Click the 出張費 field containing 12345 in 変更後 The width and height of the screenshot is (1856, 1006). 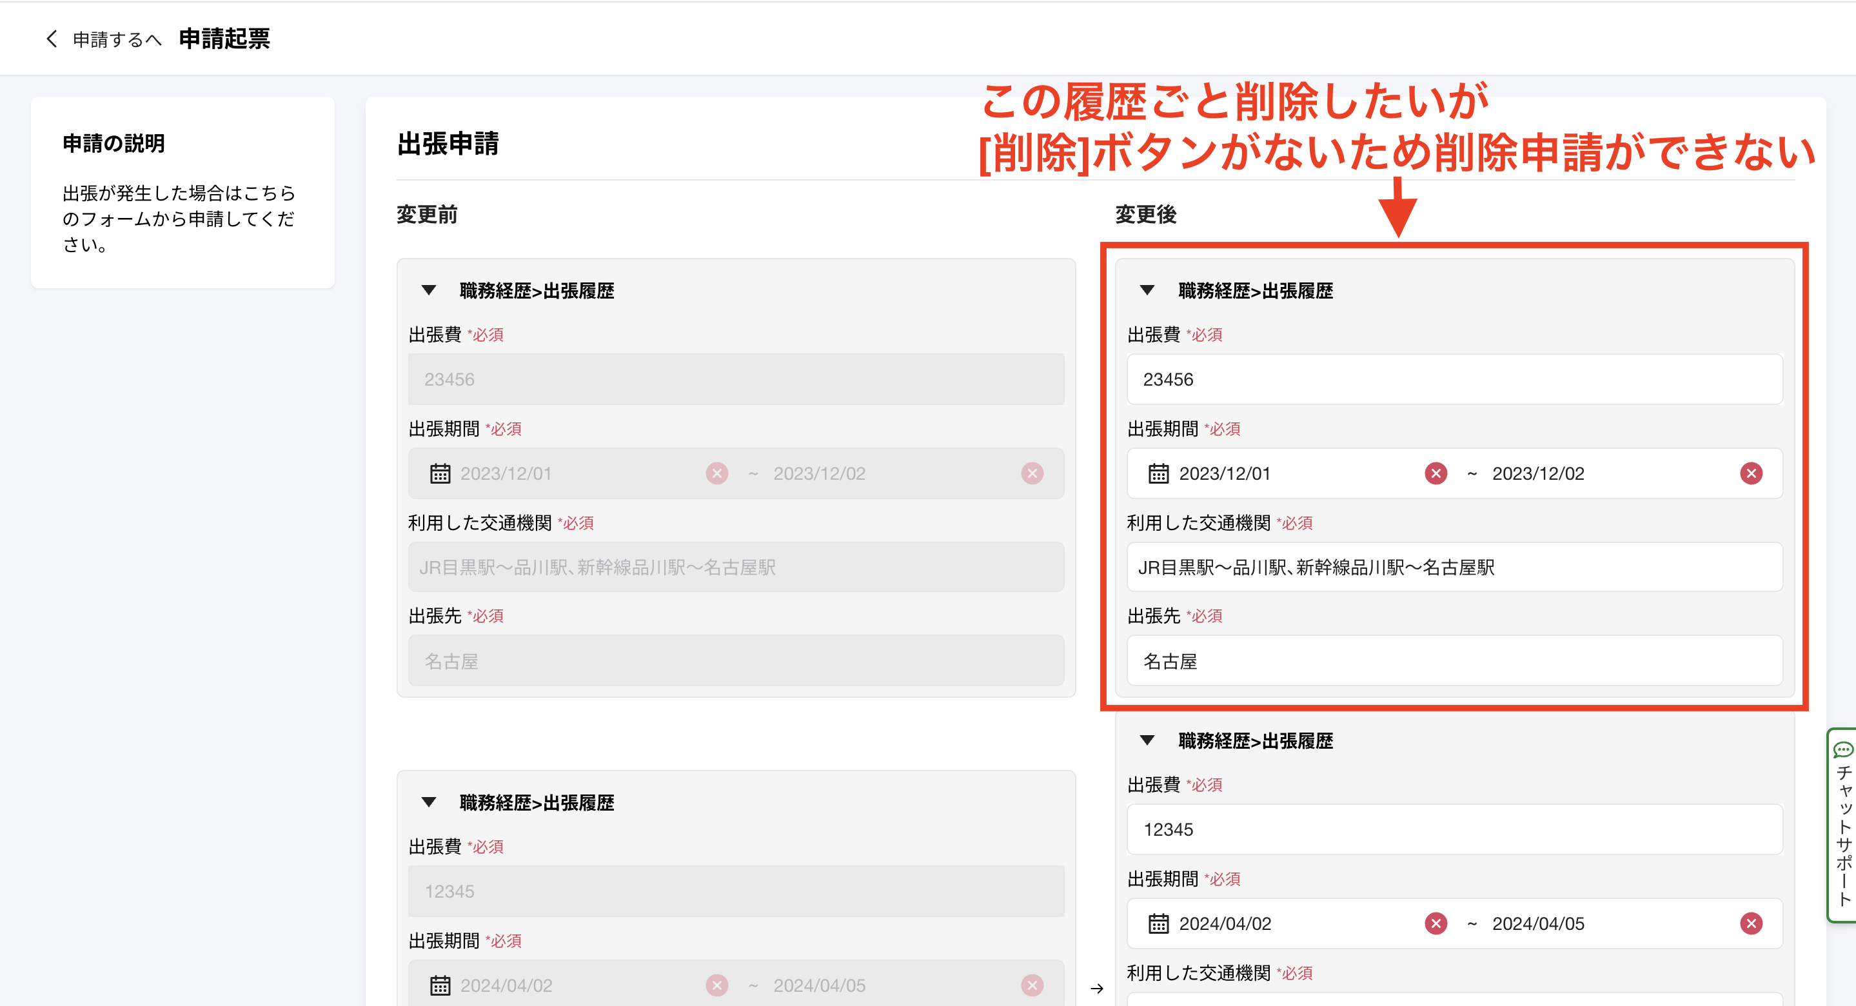point(1454,829)
